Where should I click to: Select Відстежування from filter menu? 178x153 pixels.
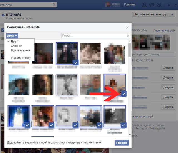pyautogui.click(x=20, y=50)
